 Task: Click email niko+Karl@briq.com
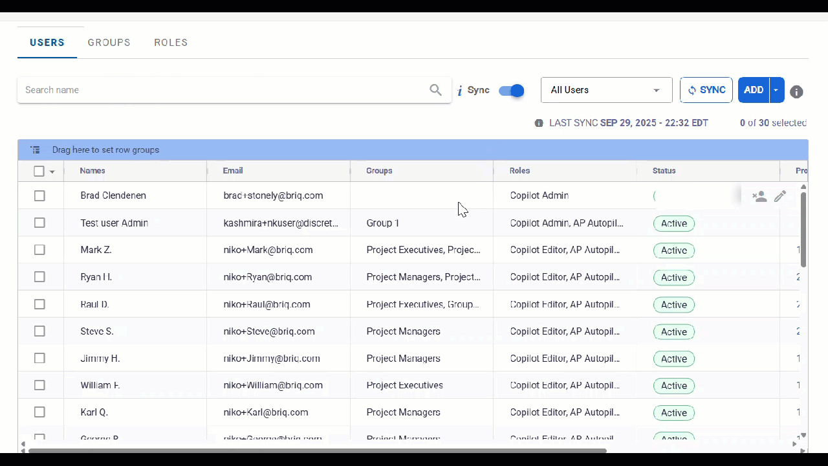point(266,412)
